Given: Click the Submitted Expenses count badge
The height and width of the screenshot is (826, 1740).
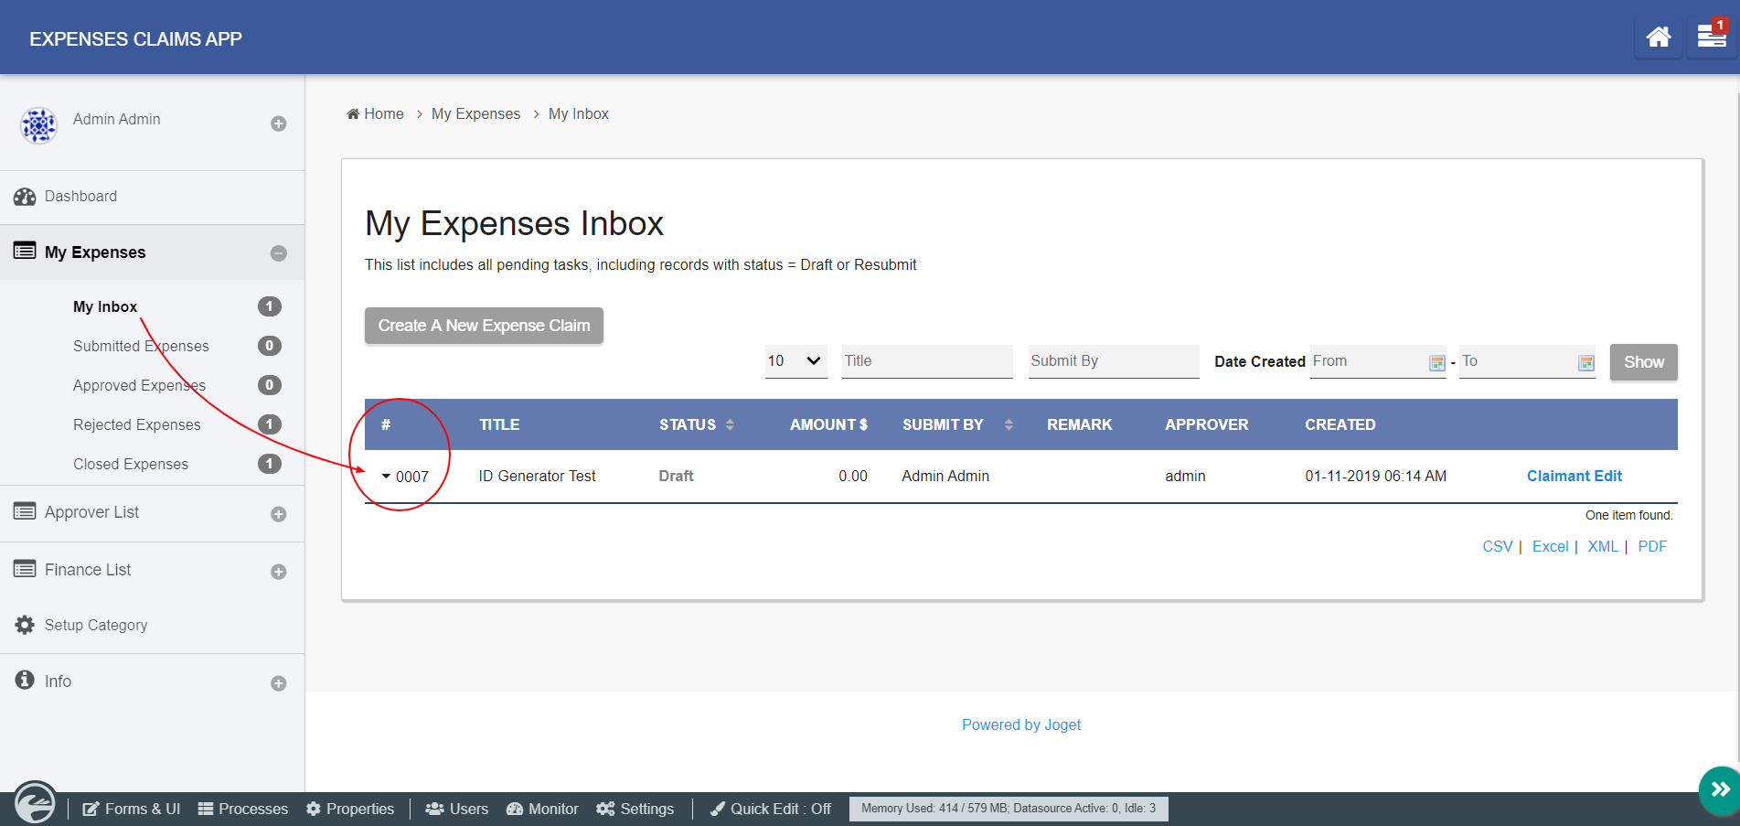Looking at the screenshot, I should pyautogui.click(x=269, y=346).
